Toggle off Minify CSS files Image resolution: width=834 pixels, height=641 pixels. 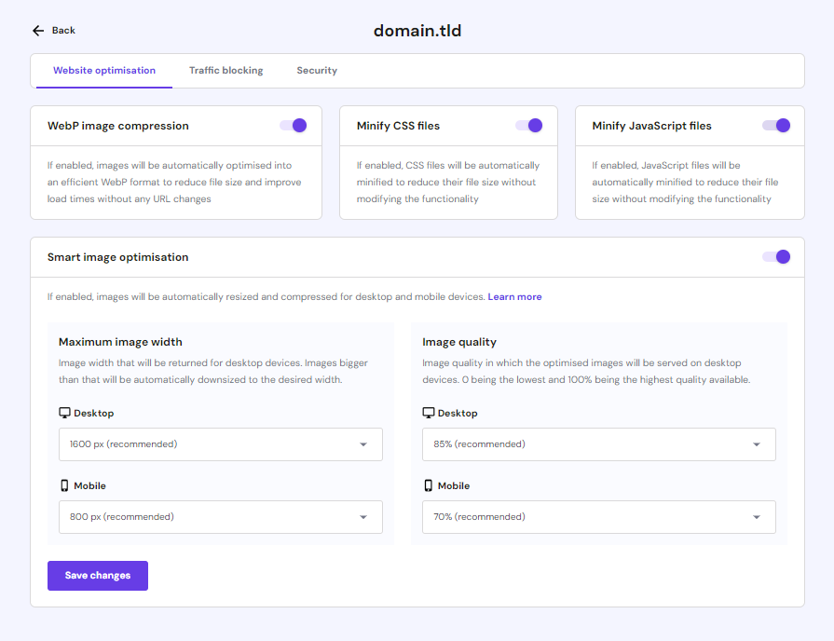(x=530, y=125)
